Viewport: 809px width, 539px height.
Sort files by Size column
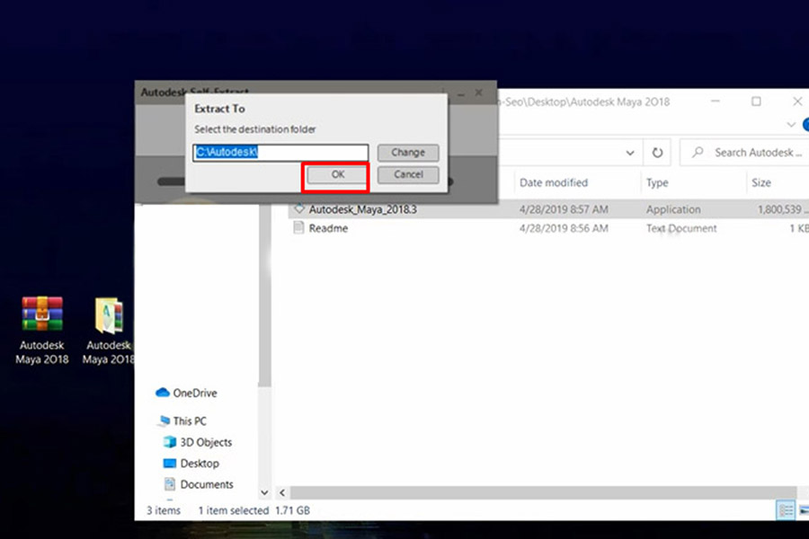761,182
